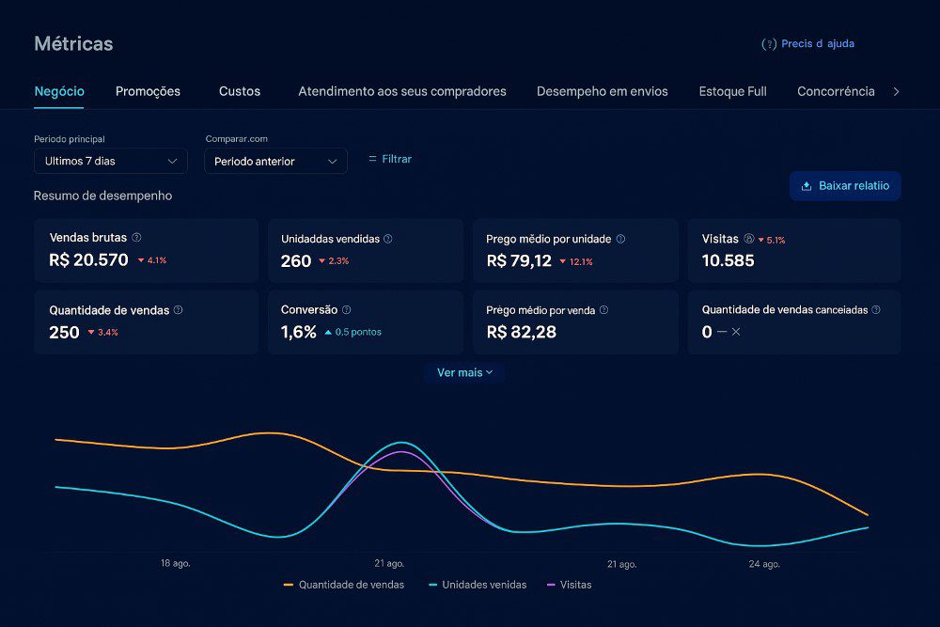Viewport: 940px width, 627px height.
Task: Toggle Visitas series in chart legend
Action: [x=569, y=585]
